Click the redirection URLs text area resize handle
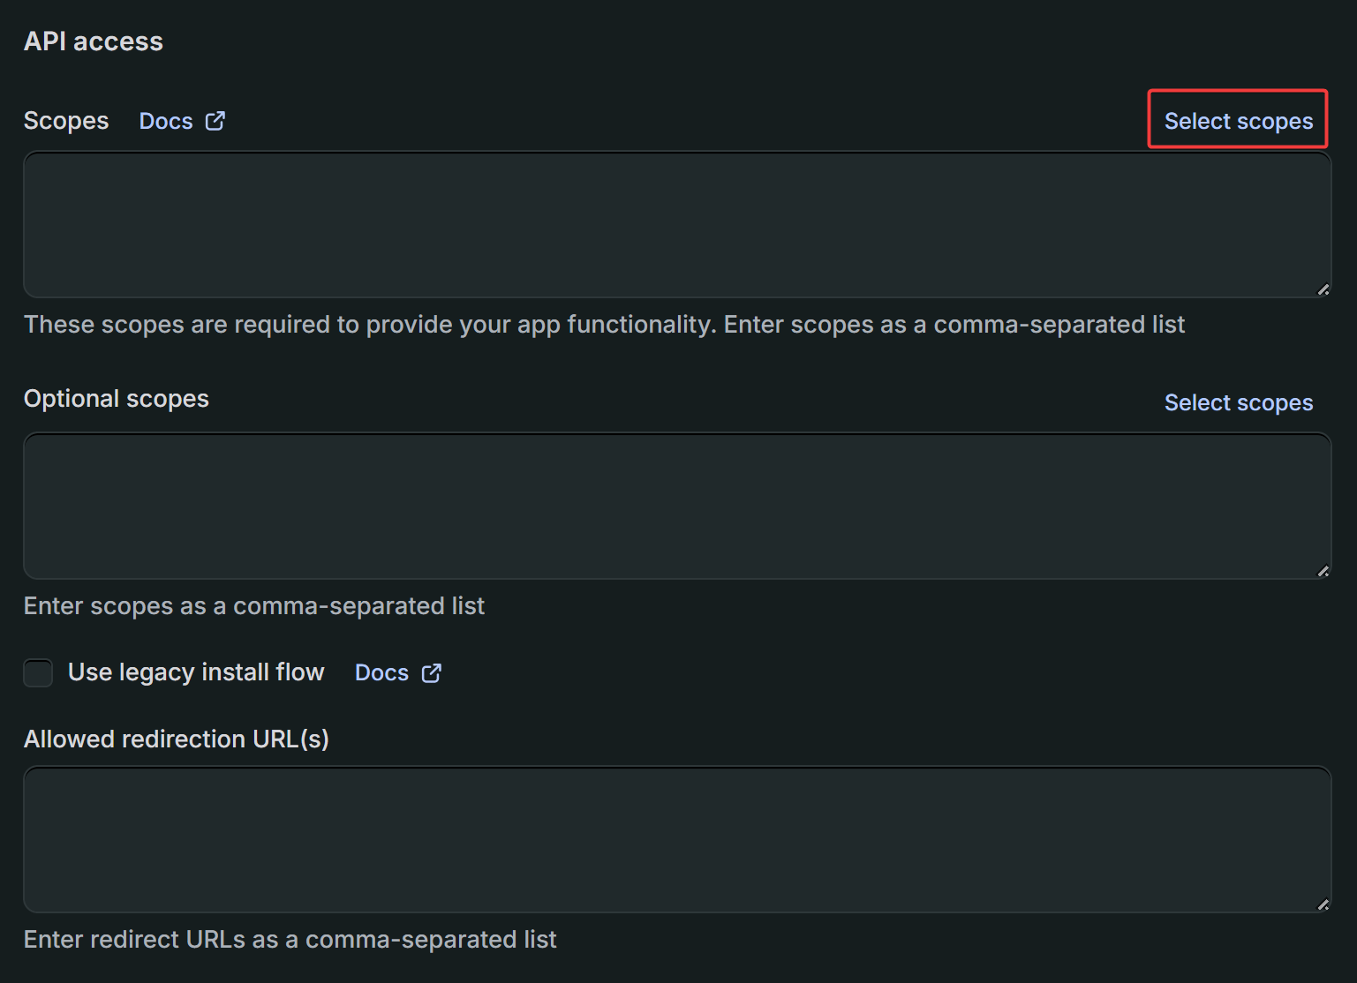 click(1323, 904)
